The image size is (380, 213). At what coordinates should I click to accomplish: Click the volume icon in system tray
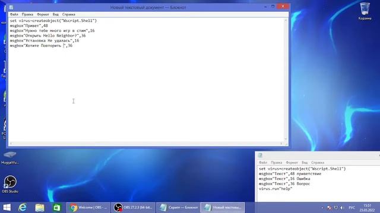[x=342, y=208]
